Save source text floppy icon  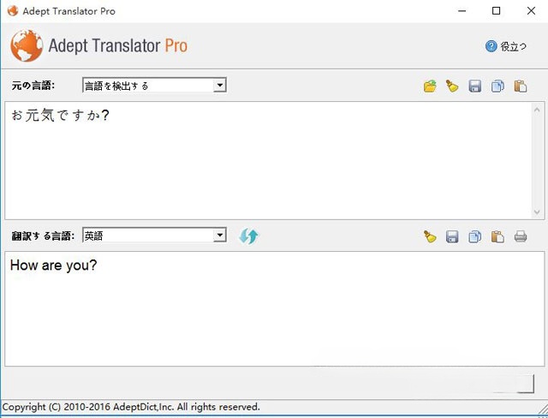tap(474, 86)
